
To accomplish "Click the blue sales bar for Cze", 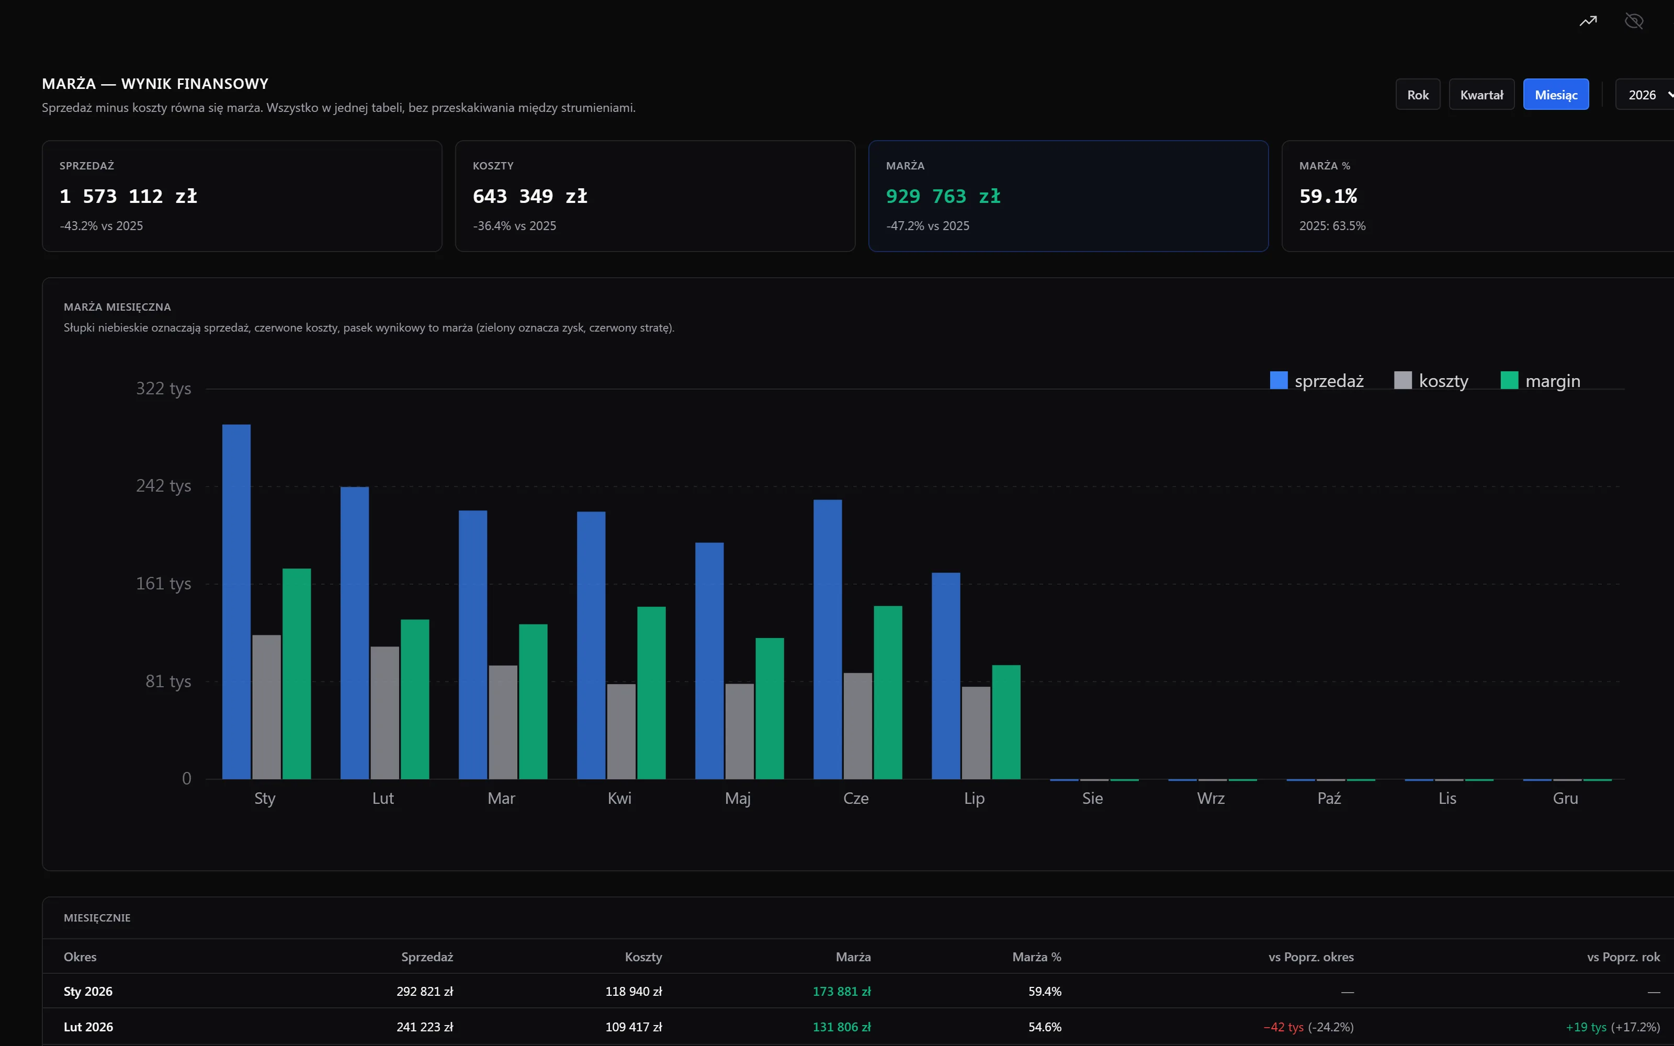I will click(827, 639).
